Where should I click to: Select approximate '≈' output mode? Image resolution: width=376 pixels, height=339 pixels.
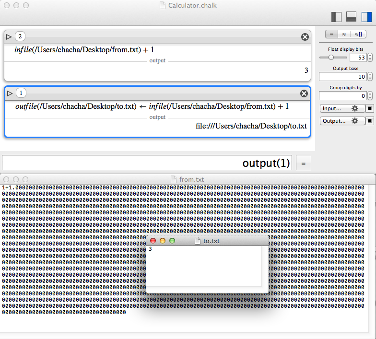[x=344, y=35]
